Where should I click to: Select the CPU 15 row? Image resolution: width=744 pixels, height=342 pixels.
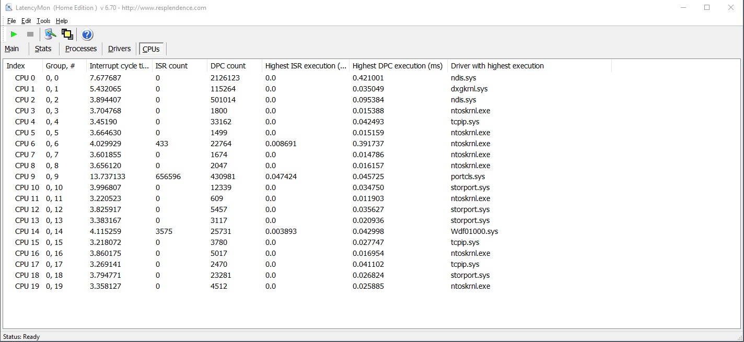(307, 242)
